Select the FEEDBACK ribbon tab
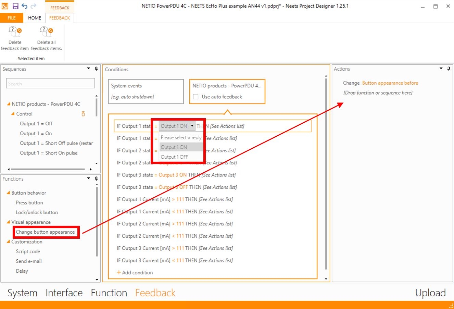454x309 pixels. (60, 18)
